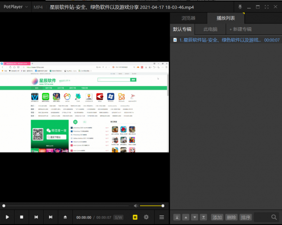Image resolution: width=282 pixels, height=225 pixels.
Task: Move playlist item to the bottom
Action: pyautogui.click(x=204, y=217)
